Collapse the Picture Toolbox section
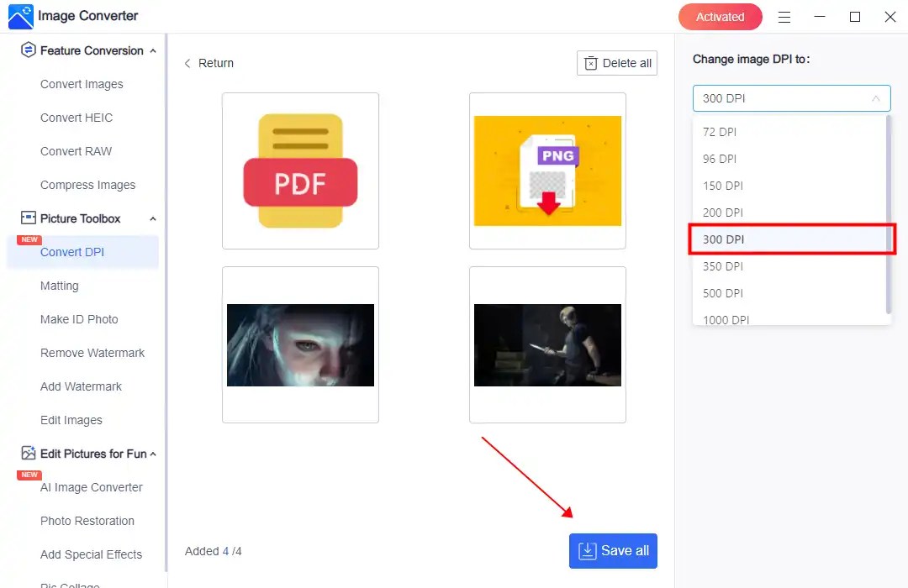Screen dimensions: 908x588 point(153,218)
